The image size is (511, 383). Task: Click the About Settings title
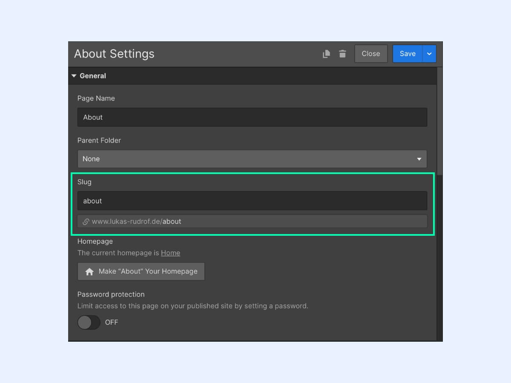point(114,54)
